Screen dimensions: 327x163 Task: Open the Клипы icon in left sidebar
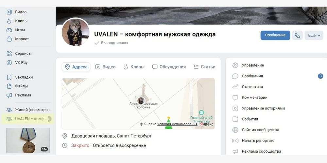coord(9,21)
